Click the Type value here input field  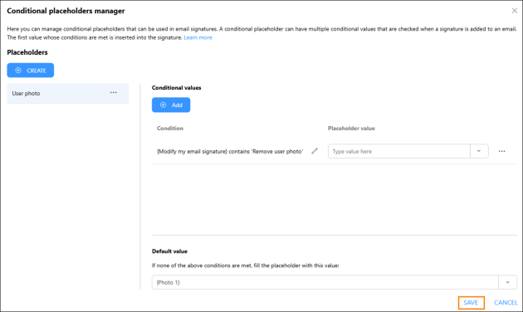[399, 151]
